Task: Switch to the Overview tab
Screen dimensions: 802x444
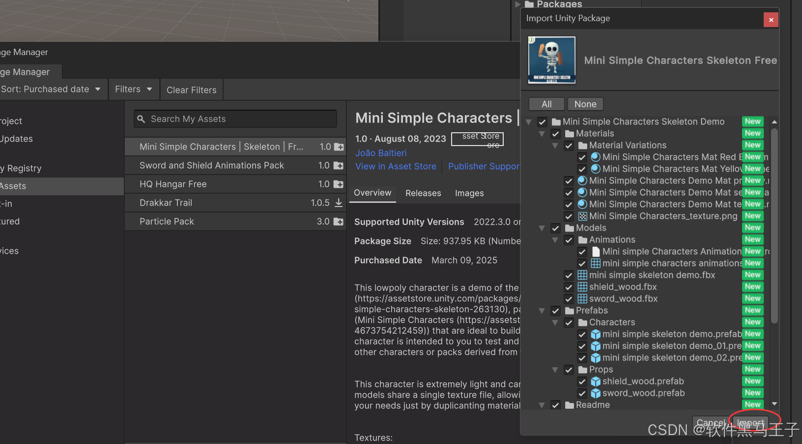Action: (x=372, y=193)
